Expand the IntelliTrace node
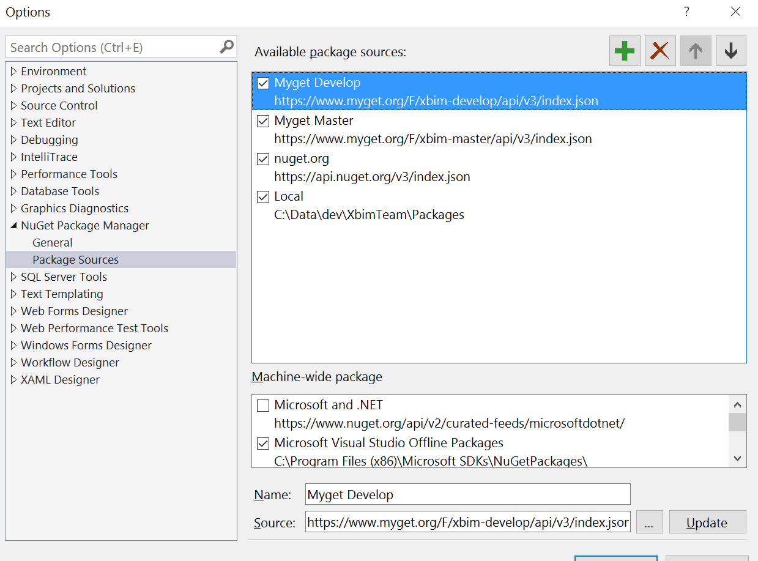The width and height of the screenshot is (758, 561). [x=13, y=157]
